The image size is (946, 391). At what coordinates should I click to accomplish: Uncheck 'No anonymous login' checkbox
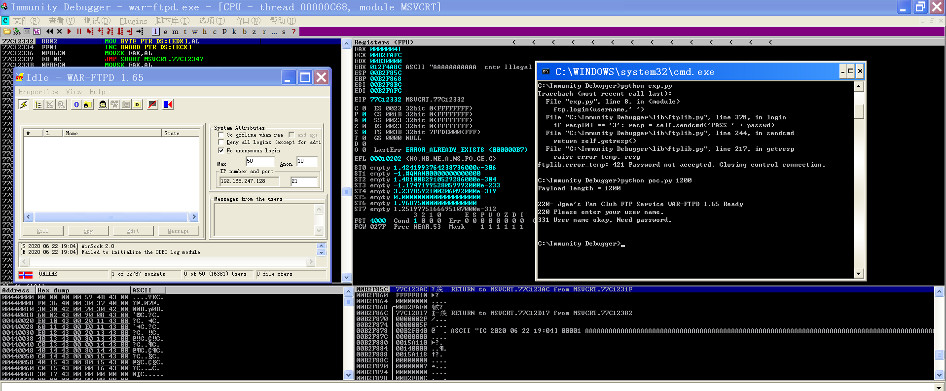tap(221, 150)
